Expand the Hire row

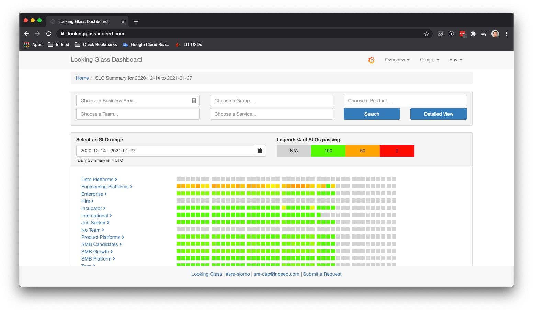point(87,201)
